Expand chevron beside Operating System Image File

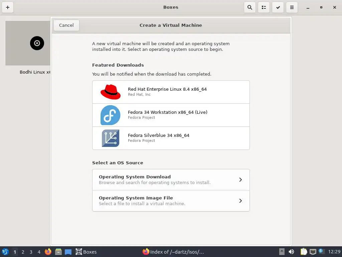pos(240,201)
